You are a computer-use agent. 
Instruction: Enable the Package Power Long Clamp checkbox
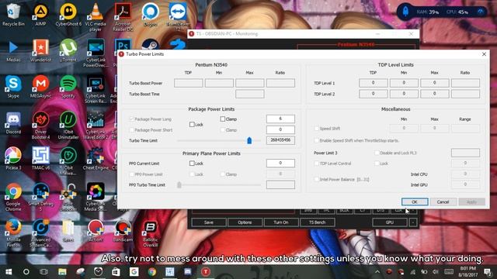tap(223, 119)
